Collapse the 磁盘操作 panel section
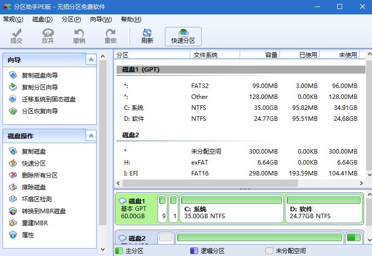Screen dimensions: 372x256 pyautogui.click(x=91, y=136)
